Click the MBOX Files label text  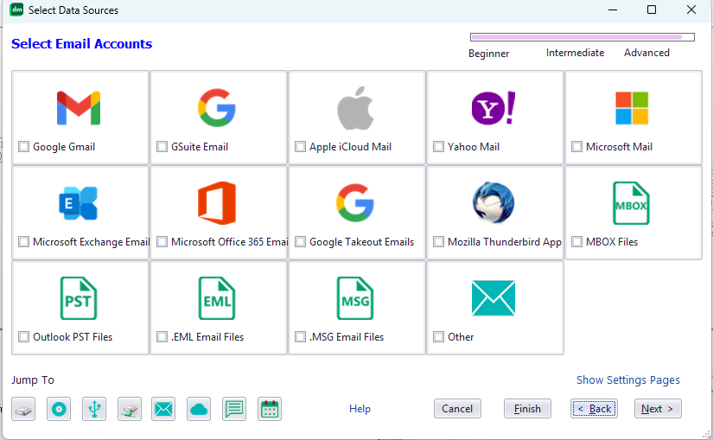[612, 242]
